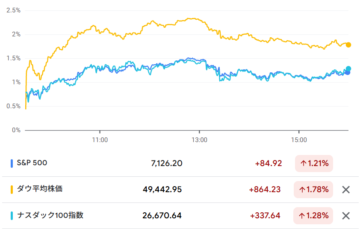Click the 13:00 time axis label
The height and width of the screenshot is (229, 363).
200,140
